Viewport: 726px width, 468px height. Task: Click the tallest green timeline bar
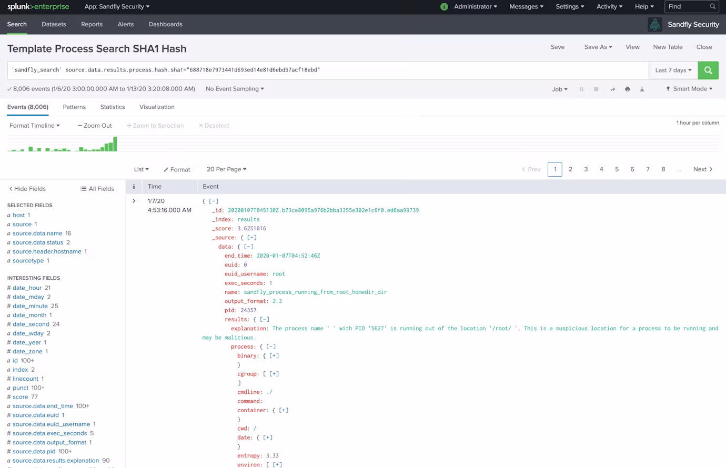115,144
